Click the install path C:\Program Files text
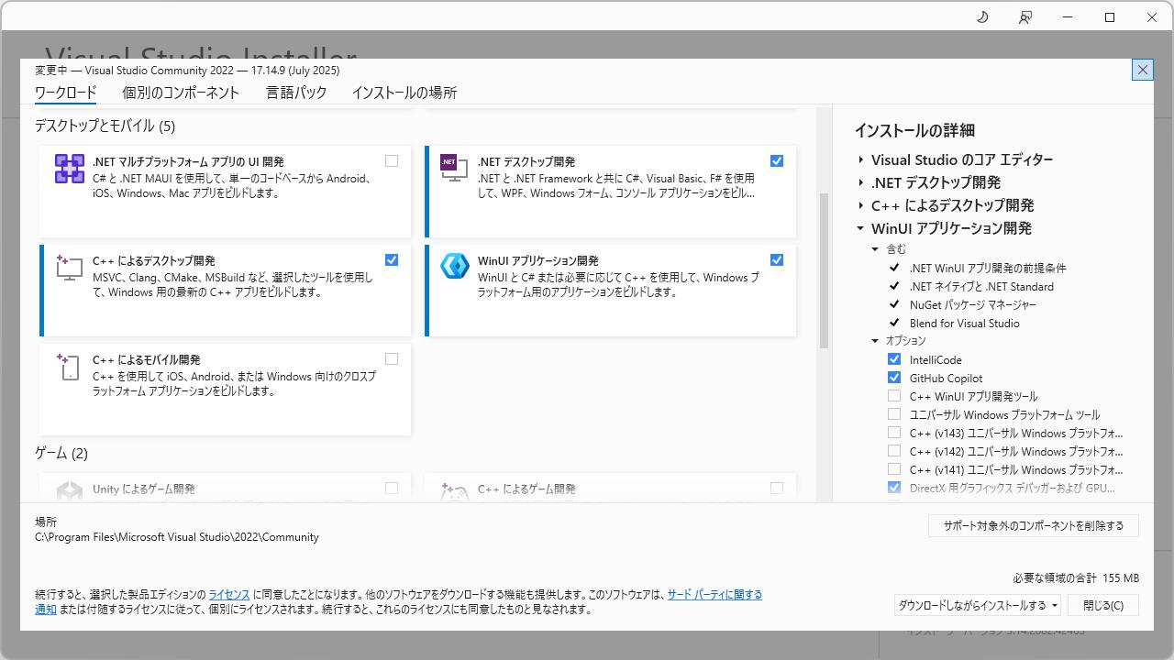The image size is (1174, 660). coord(177,537)
